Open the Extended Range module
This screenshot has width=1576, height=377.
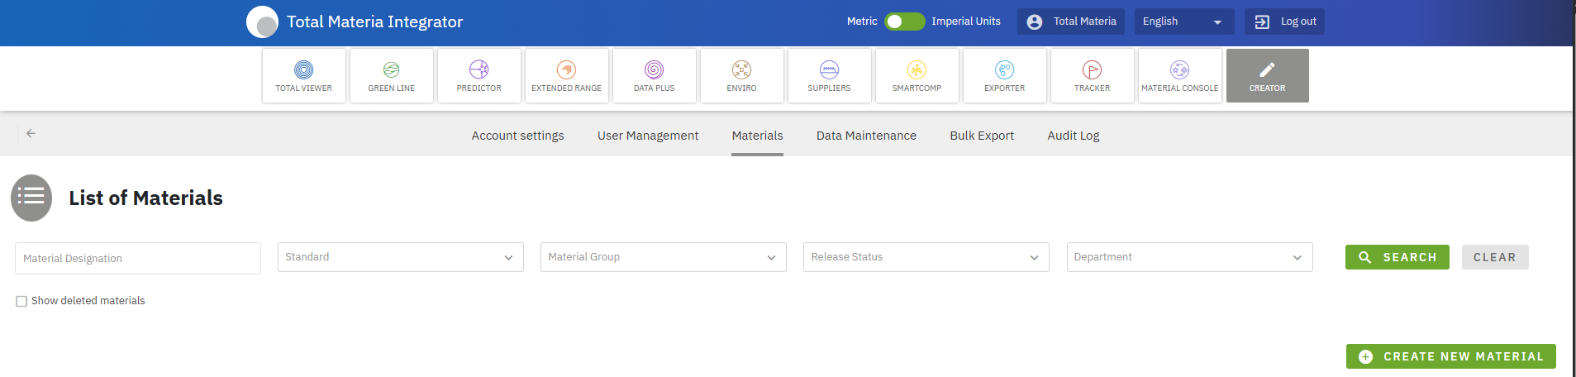pyautogui.click(x=566, y=75)
